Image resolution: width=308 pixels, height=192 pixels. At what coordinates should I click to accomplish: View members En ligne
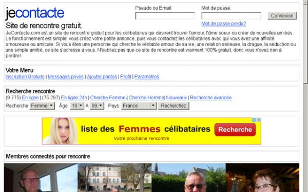(x=30, y=98)
